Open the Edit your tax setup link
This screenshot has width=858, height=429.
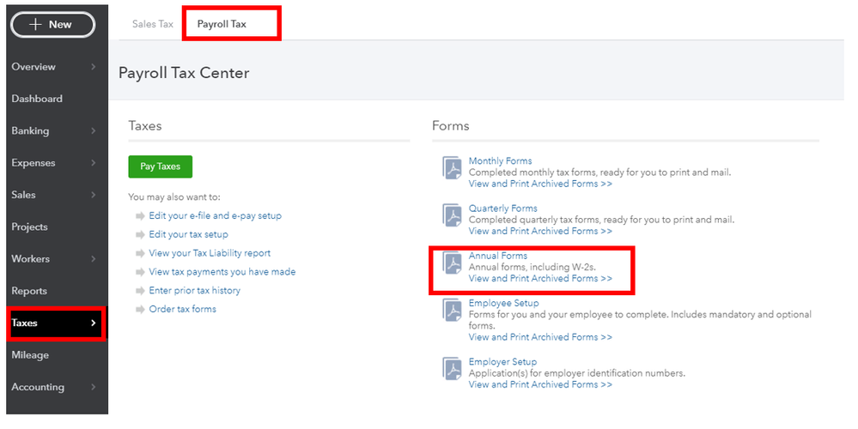click(x=188, y=234)
